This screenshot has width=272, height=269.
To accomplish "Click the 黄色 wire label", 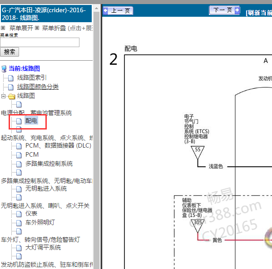I will (x=217, y=240).
